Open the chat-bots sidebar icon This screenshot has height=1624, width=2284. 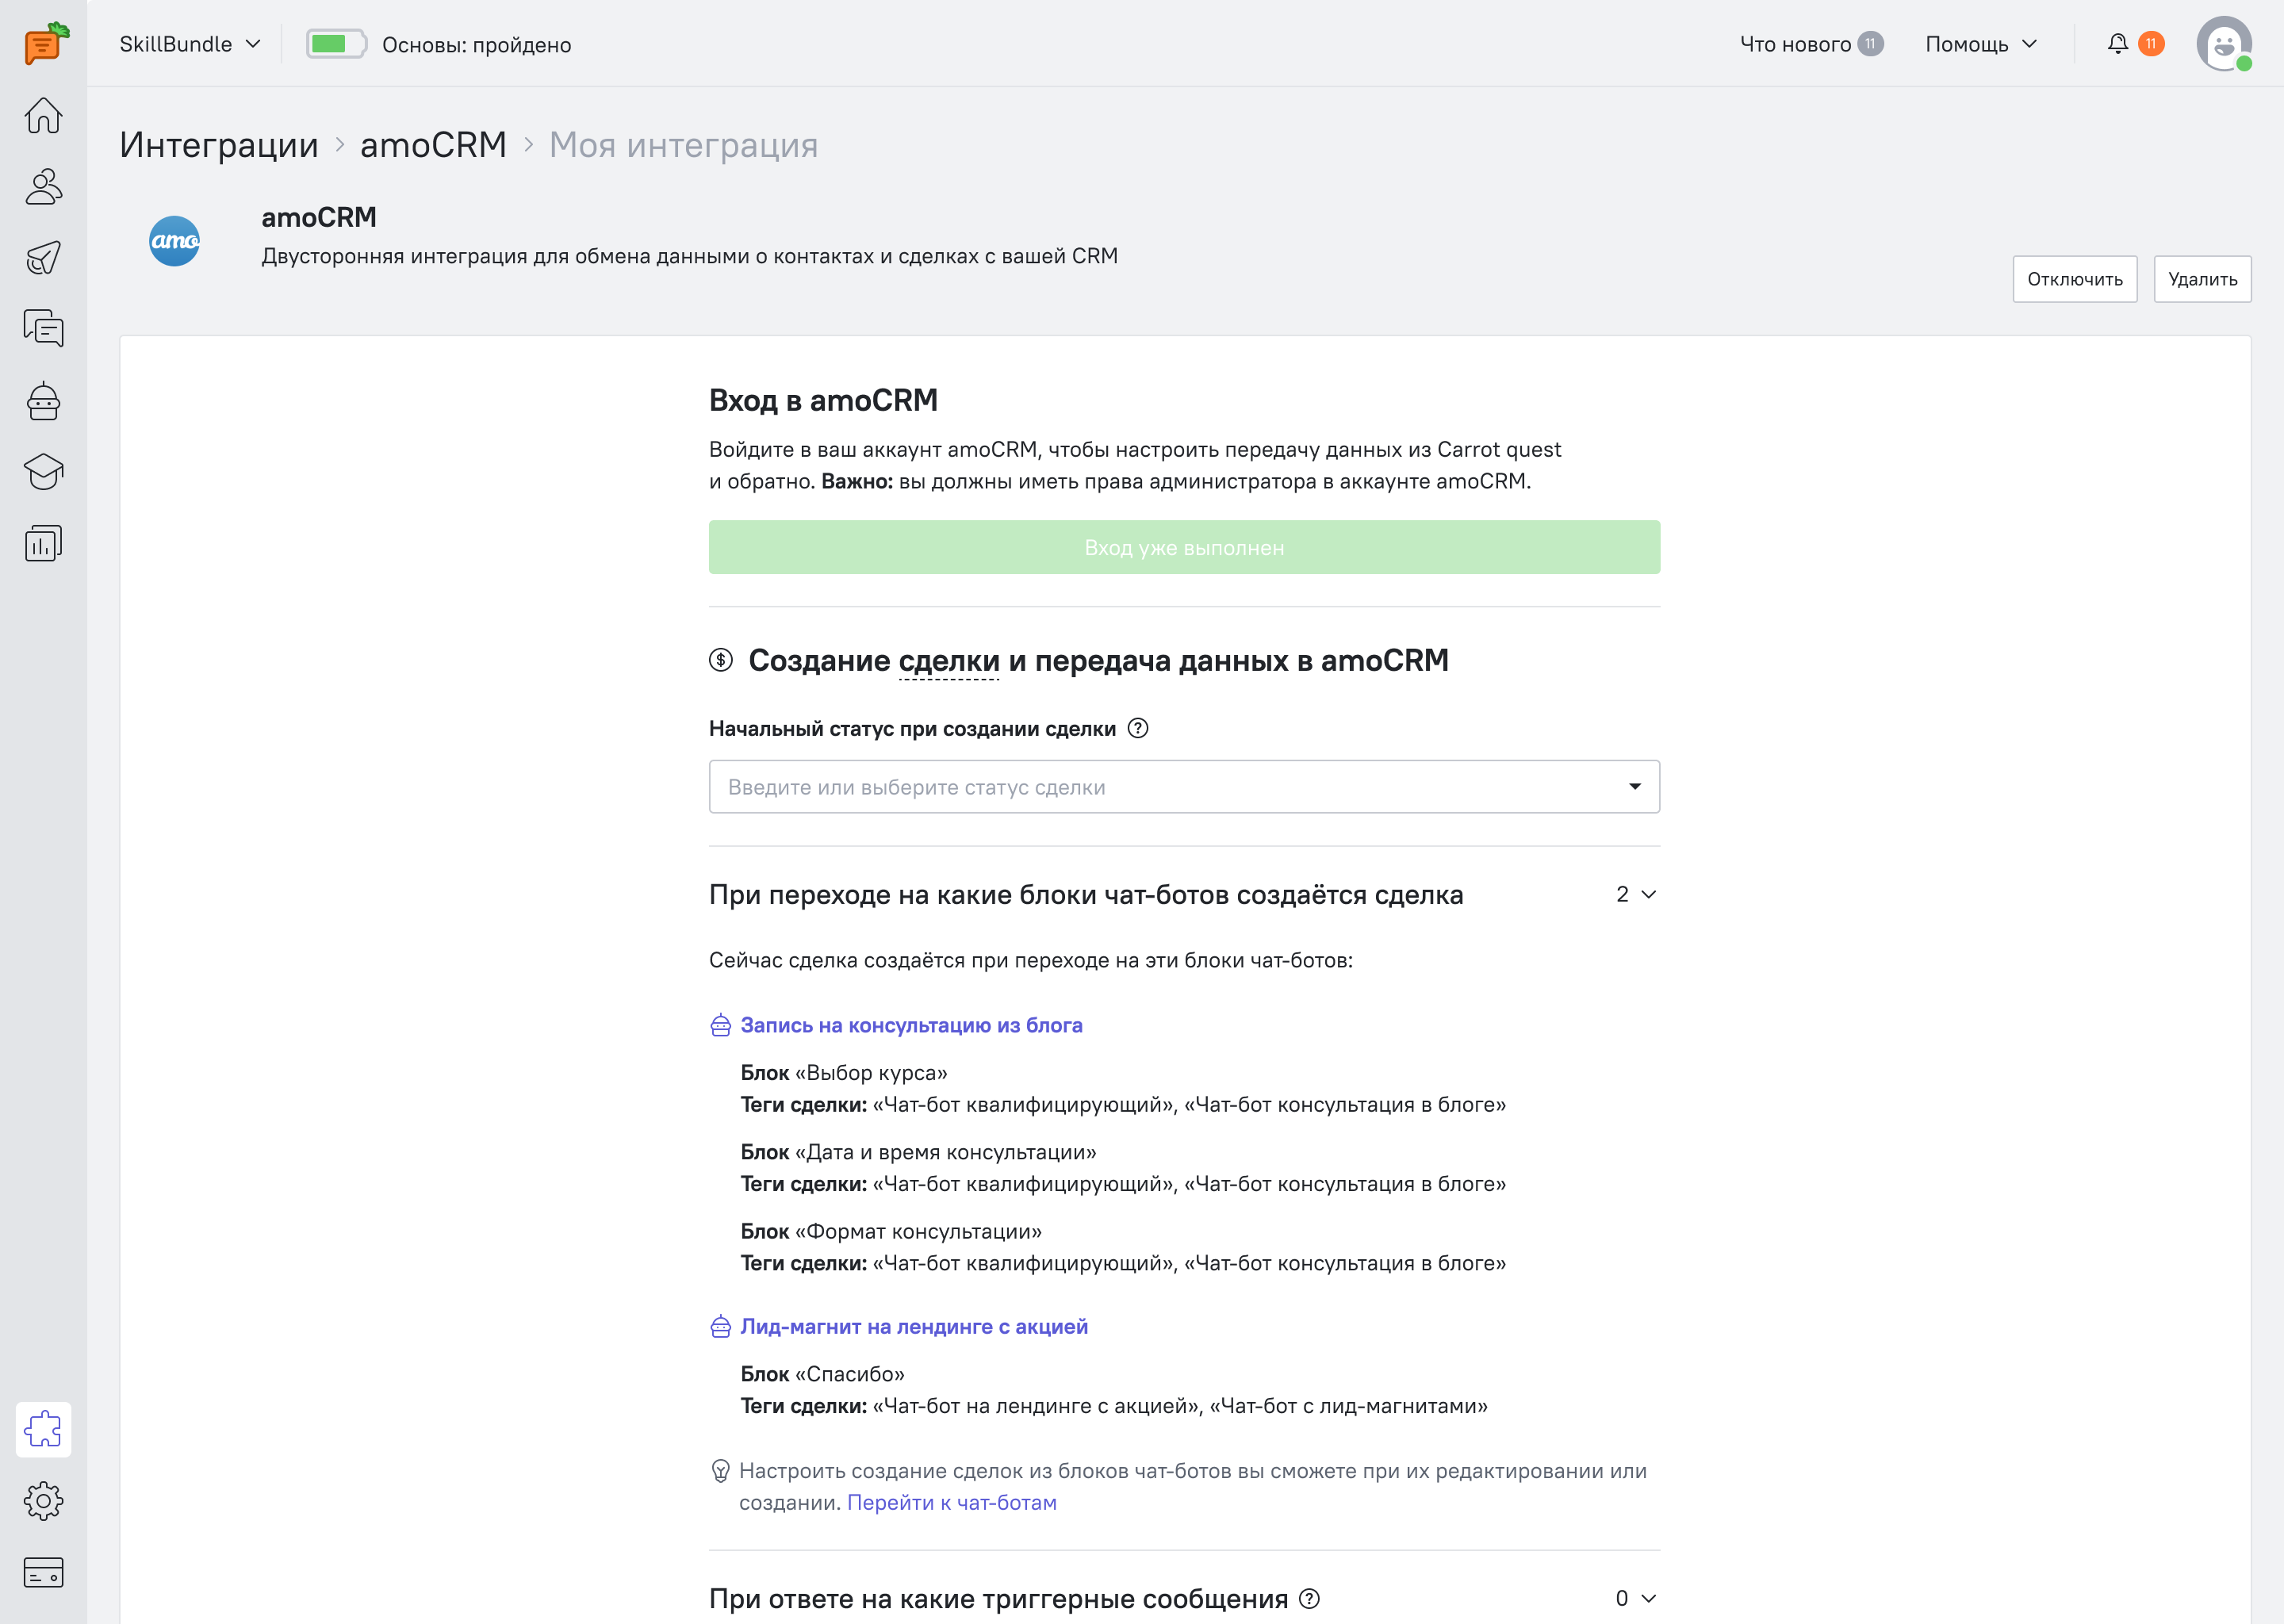[43, 401]
